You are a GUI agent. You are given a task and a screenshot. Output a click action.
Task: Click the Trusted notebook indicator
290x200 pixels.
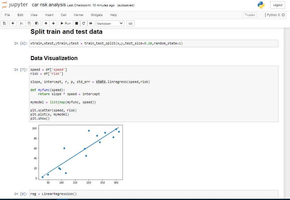(250, 15)
